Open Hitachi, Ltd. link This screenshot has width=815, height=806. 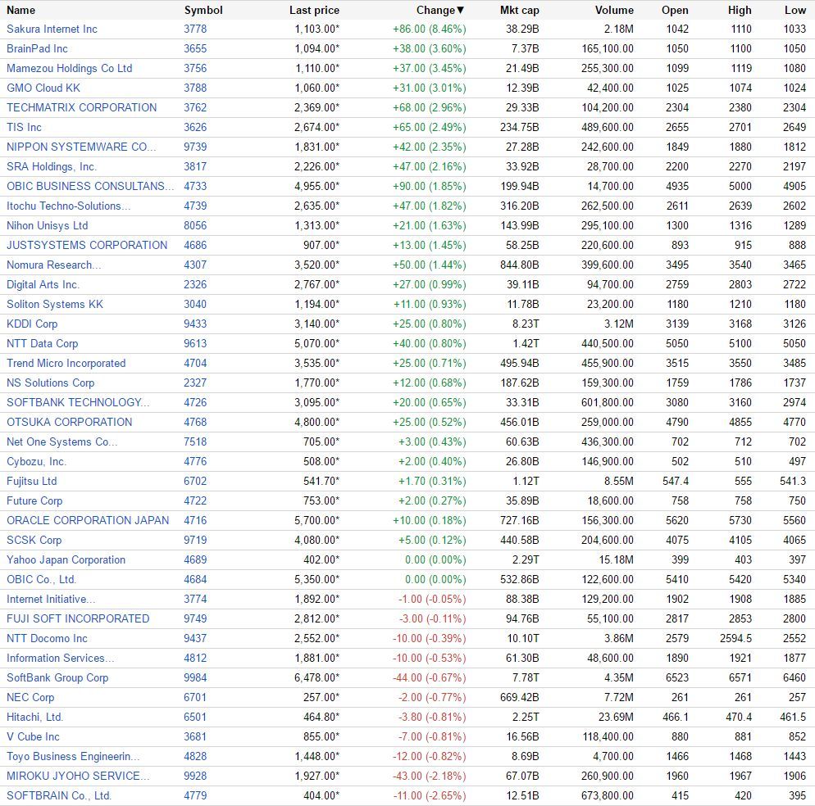34,718
